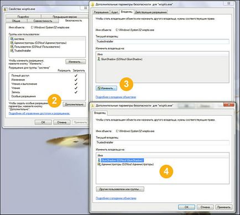Click the Разрешить column header in permissions
This screenshot has width=240, height=215.
64,70
